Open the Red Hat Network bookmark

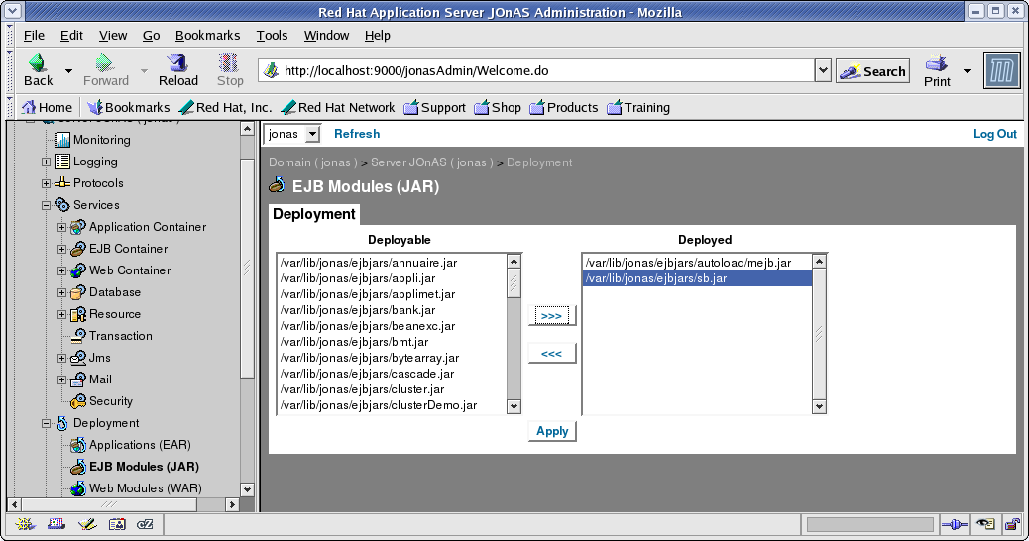(x=338, y=108)
